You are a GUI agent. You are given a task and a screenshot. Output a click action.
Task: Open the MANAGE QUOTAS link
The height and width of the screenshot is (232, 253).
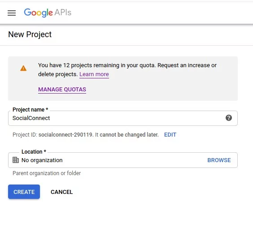coord(62,90)
